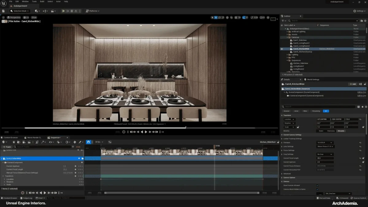Jump to sequence start in viewport transport
Screen dimensions: 368x207
pos(128,132)
